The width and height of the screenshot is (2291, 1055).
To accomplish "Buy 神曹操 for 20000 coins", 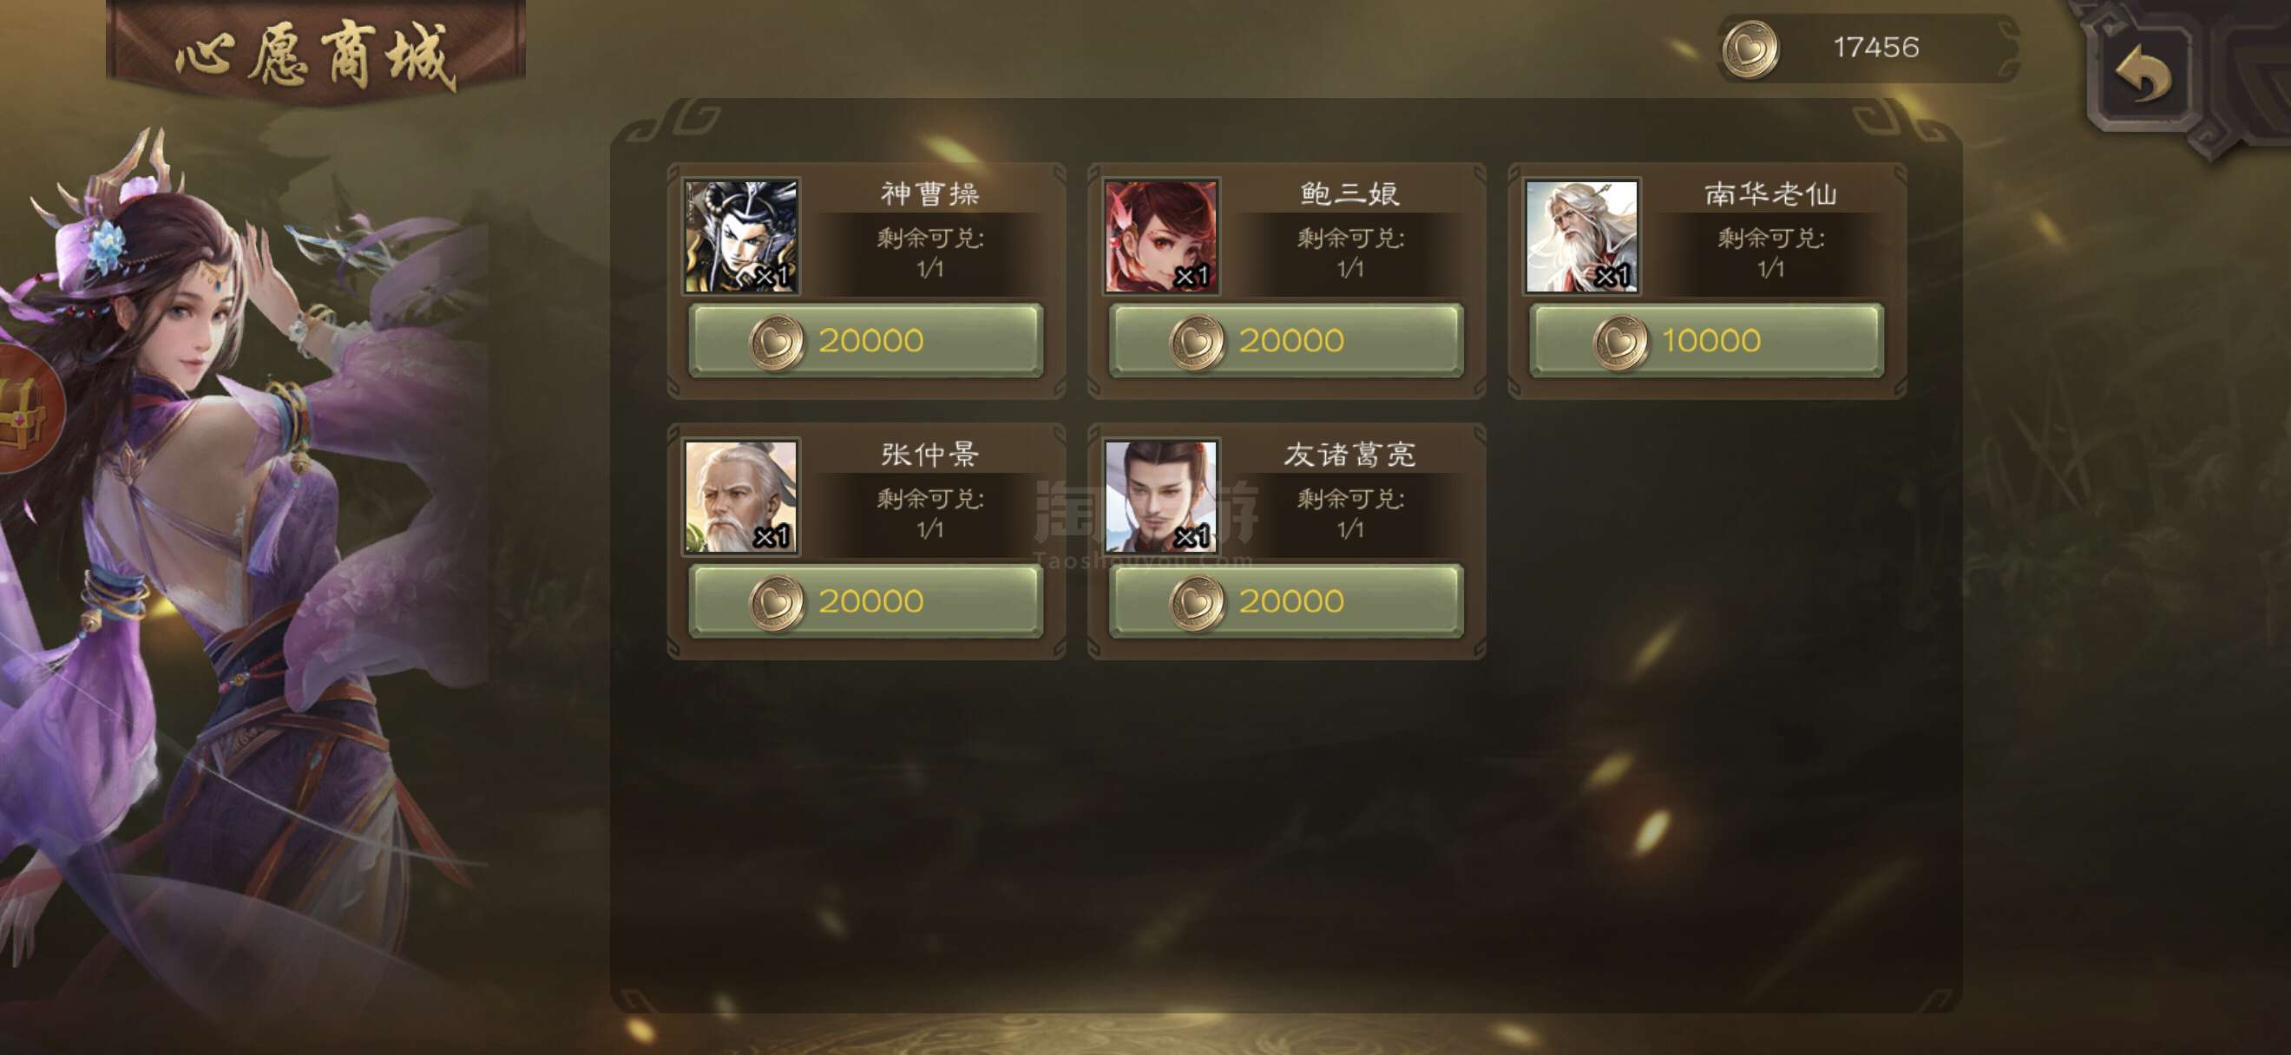I will (865, 340).
